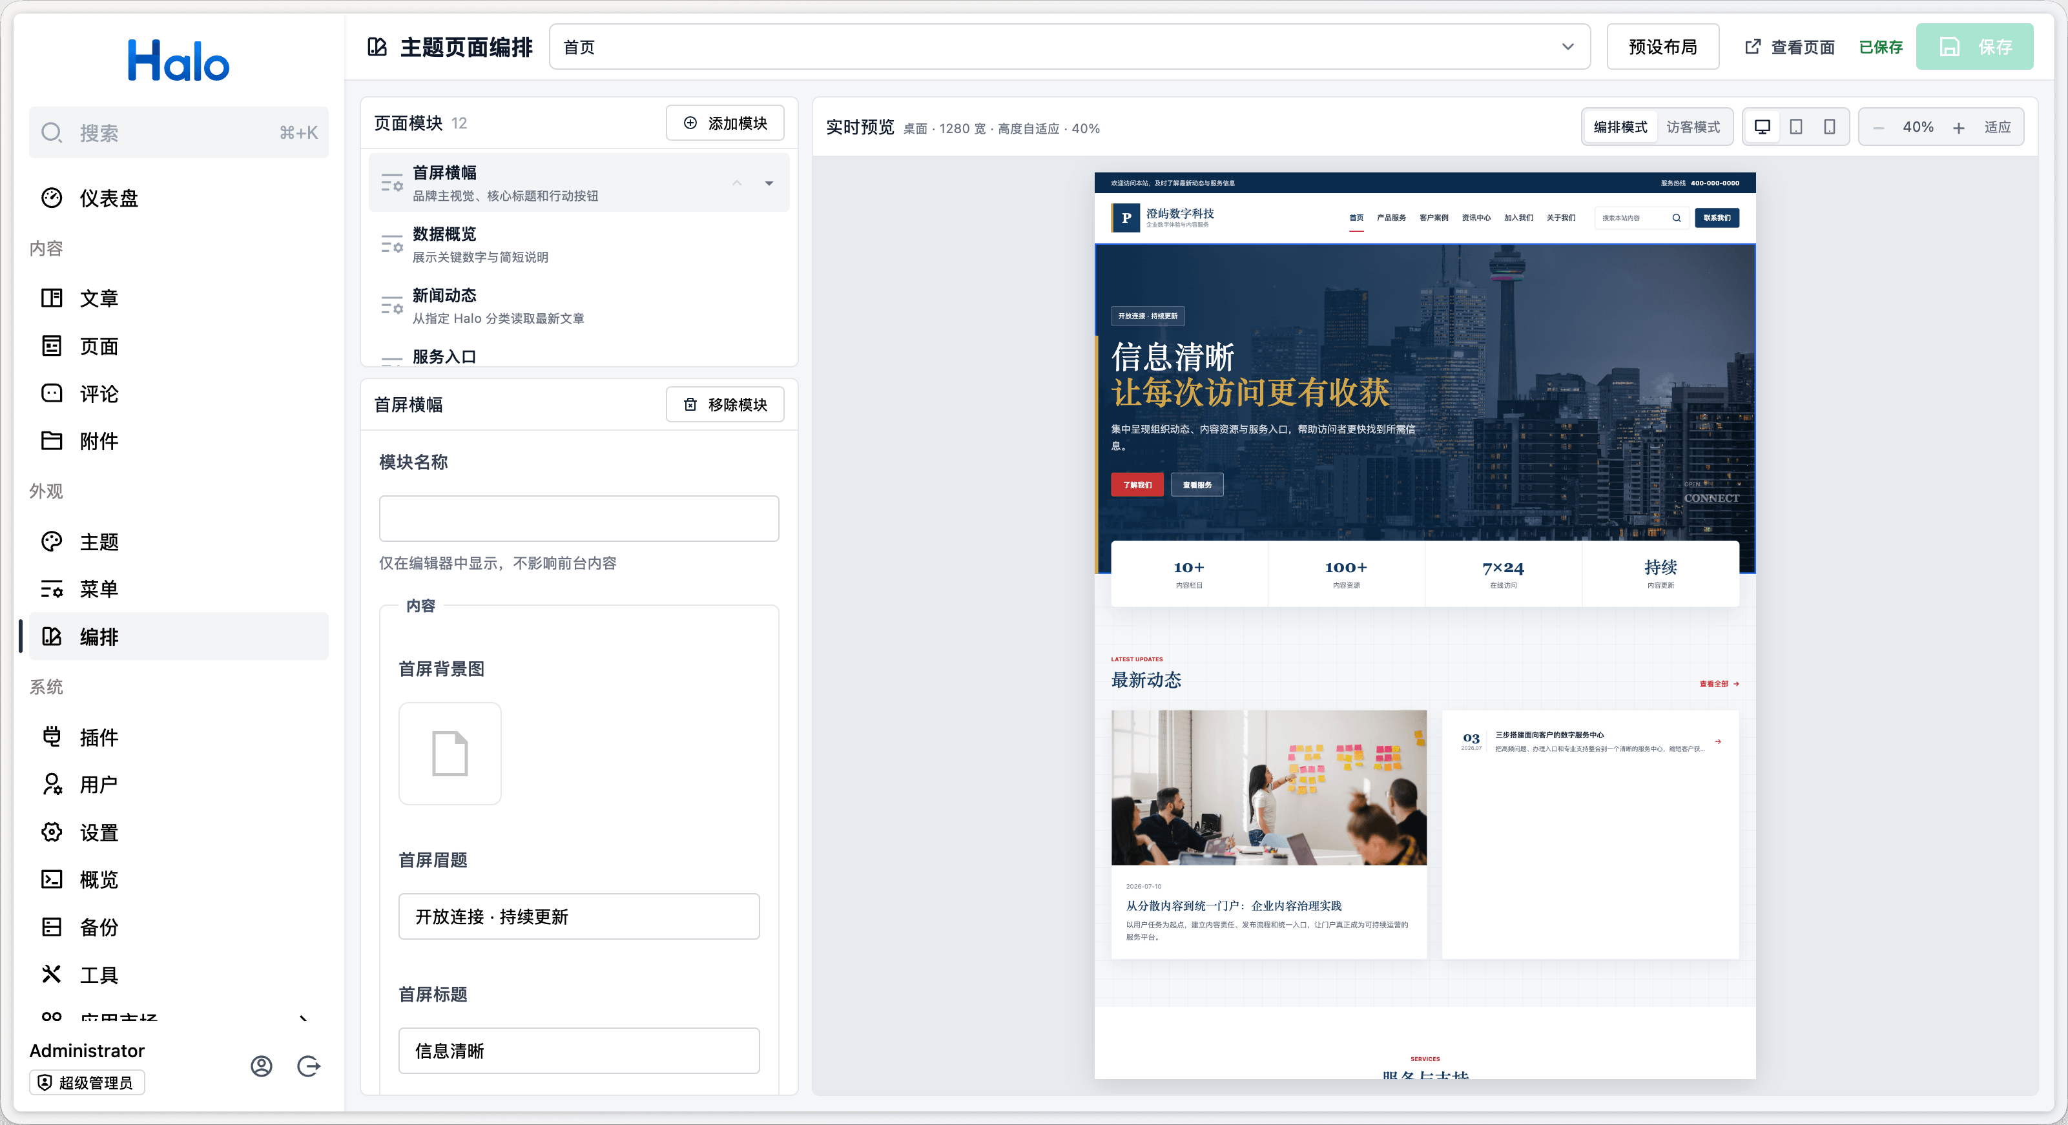
Task: Click the team meeting article image
Action: point(1268,788)
